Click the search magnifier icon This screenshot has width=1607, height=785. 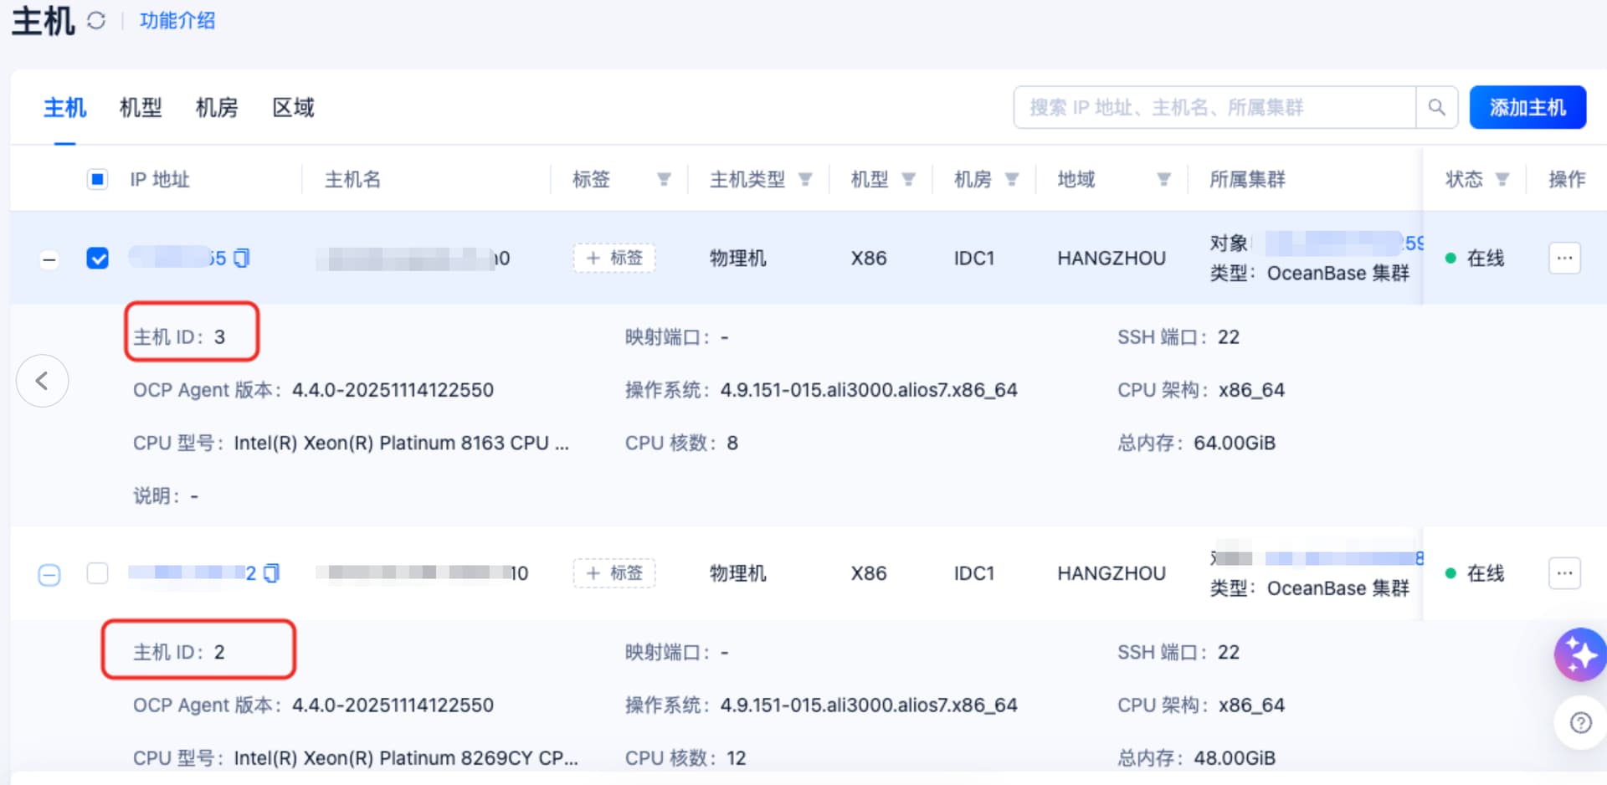point(1436,107)
